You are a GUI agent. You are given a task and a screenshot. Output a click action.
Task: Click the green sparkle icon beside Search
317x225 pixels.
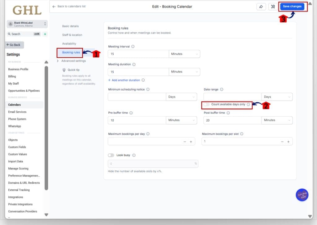45,34
